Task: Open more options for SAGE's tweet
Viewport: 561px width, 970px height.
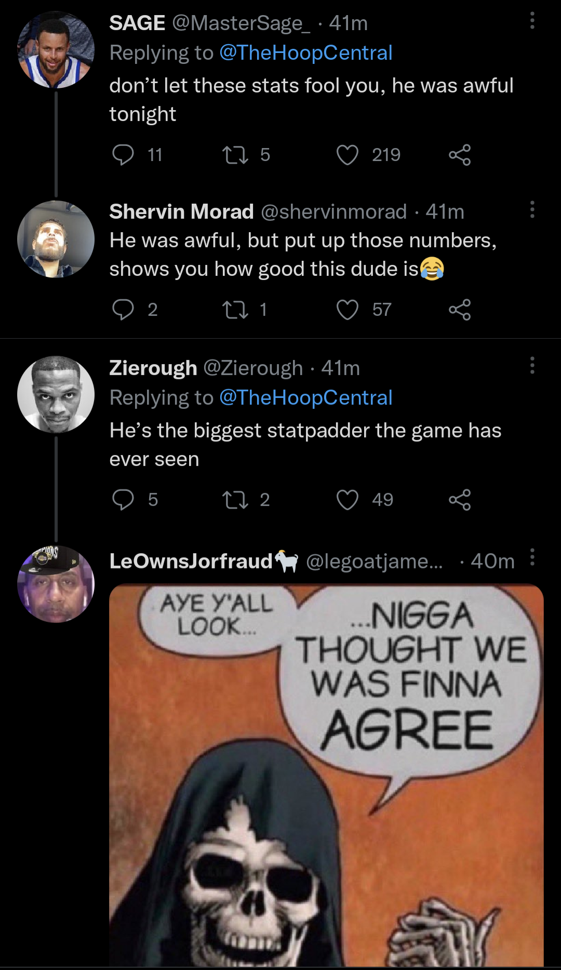Action: (x=532, y=21)
